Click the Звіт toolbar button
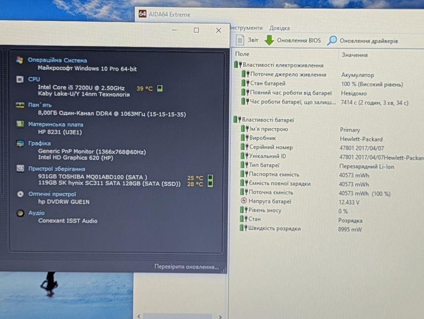Viewport: 424px width, 319px height. tap(247, 40)
